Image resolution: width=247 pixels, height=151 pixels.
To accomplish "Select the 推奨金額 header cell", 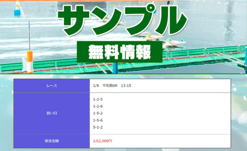I will point(52,141).
